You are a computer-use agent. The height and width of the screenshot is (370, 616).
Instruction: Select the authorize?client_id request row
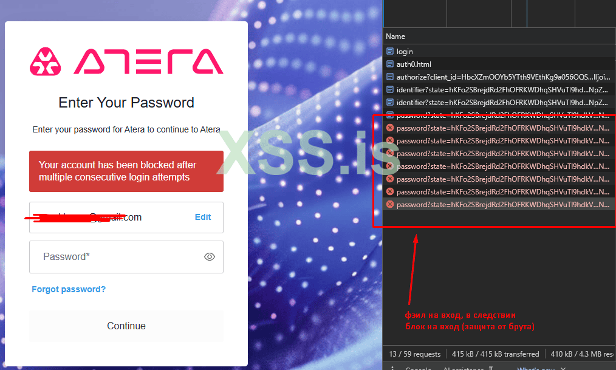pos(499,77)
